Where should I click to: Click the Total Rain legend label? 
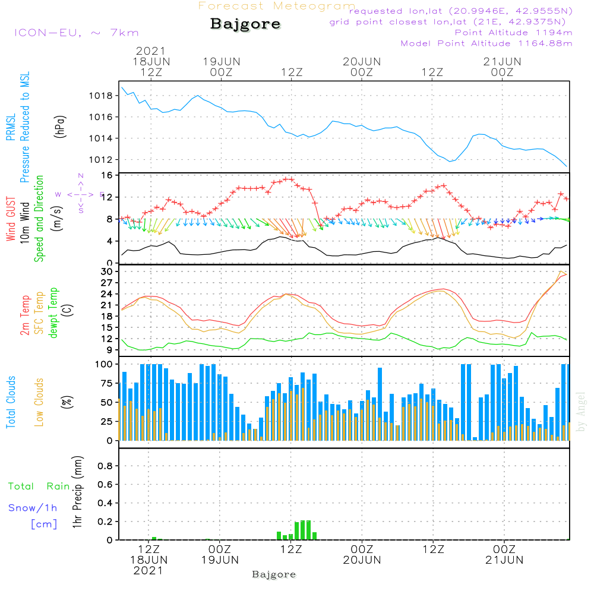(x=39, y=486)
